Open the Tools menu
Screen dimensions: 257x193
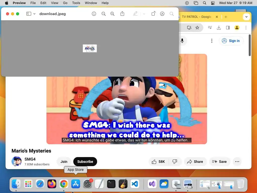[76, 3]
